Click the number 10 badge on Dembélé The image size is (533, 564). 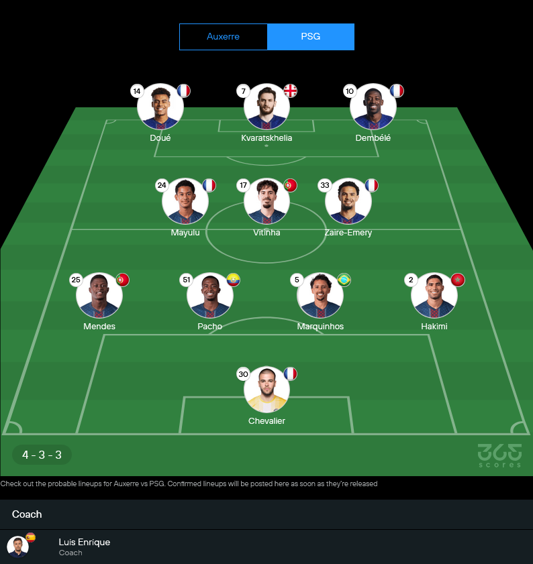350,91
